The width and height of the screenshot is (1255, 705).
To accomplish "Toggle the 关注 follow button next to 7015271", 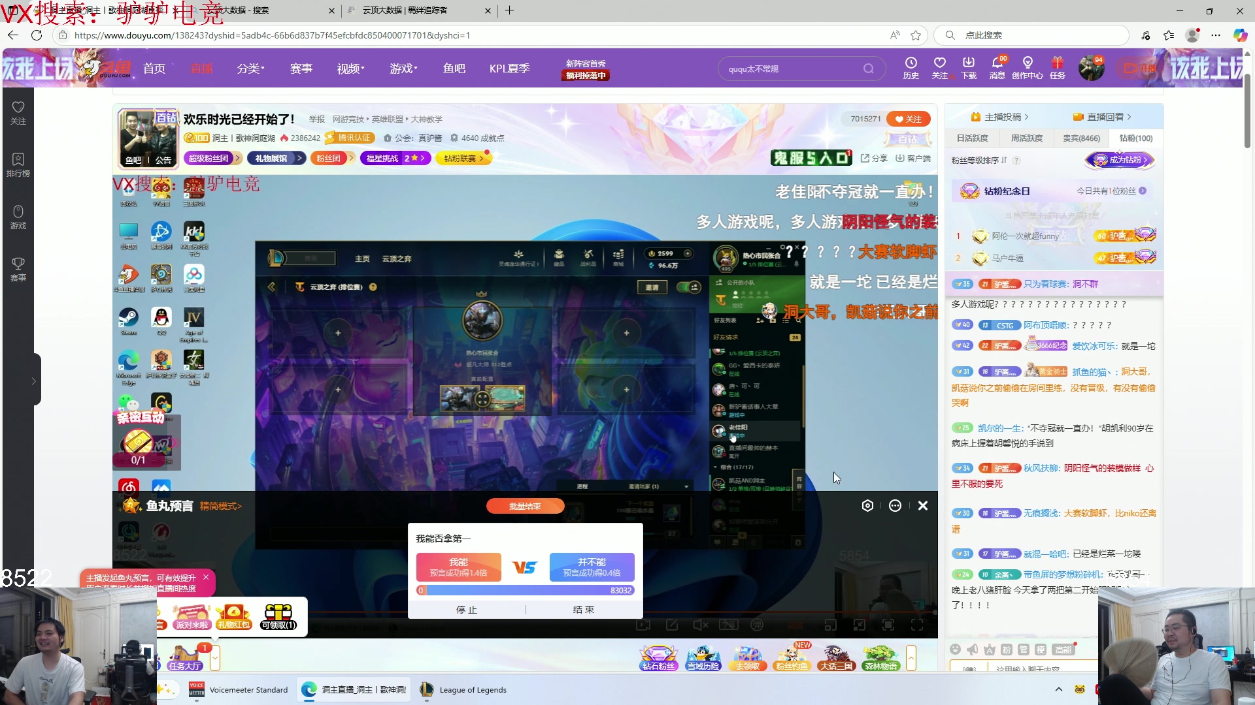I will pos(909,119).
